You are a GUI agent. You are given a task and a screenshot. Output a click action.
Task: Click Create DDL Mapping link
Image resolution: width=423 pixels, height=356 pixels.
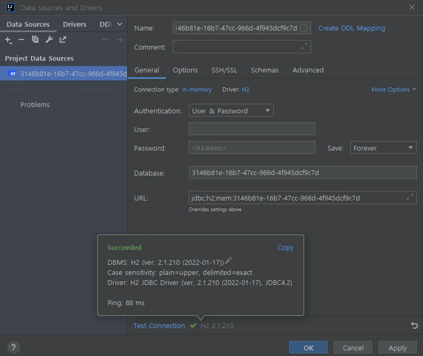(352, 28)
